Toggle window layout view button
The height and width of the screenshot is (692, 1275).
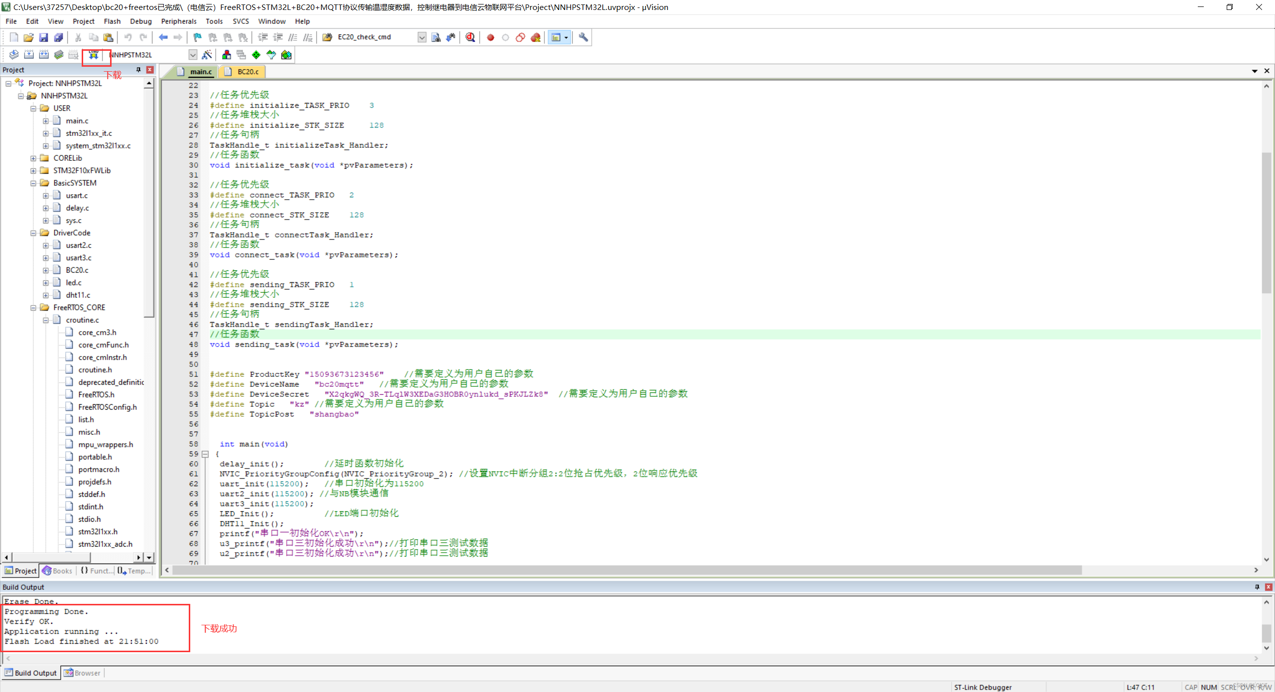pos(556,37)
